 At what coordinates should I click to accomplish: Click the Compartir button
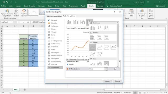click(x=160, y=6)
